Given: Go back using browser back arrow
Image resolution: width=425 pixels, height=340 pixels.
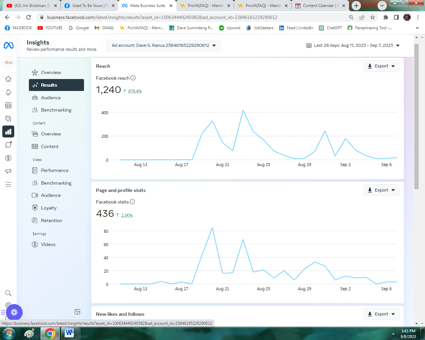Looking at the screenshot, I should click(x=7, y=17).
